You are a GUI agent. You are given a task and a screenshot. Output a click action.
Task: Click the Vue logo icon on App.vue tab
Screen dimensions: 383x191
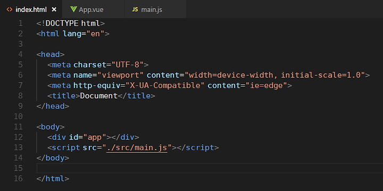pyautogui.click(x=73, y=10)
